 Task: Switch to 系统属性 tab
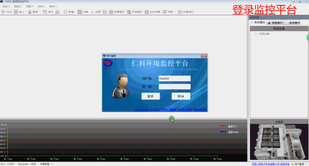click(258, 22)
